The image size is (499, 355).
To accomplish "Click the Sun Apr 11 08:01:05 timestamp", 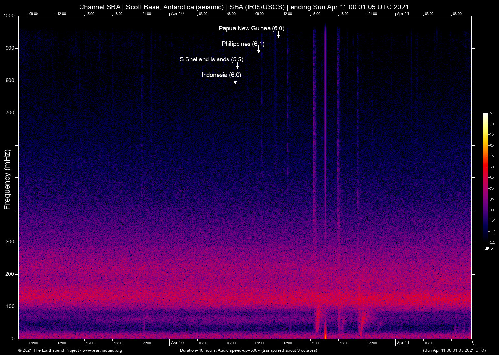I will click(454, 350).
